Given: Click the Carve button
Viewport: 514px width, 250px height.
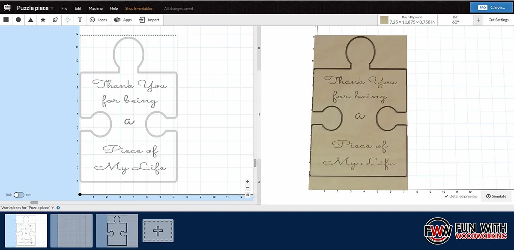Looking at the screenshot, I should pos(491,7).
